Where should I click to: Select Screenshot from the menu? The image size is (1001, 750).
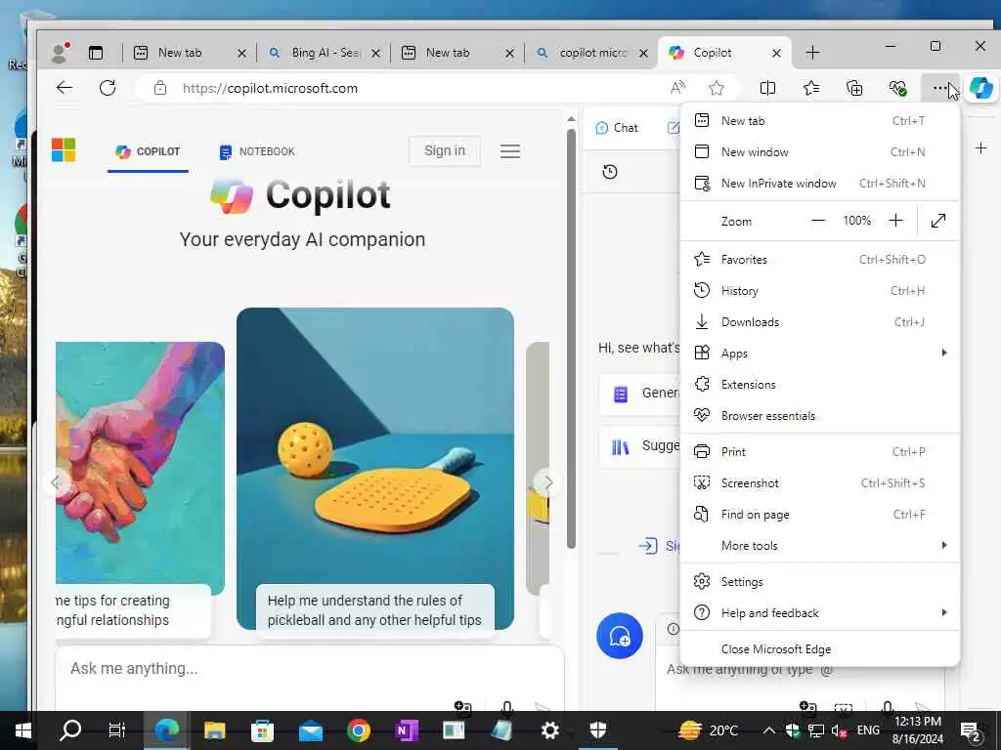(820, 482)
